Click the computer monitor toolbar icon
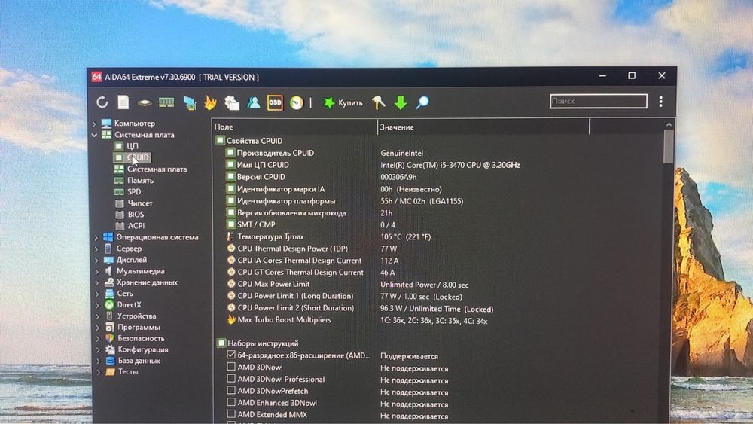 tap(189, 102)
